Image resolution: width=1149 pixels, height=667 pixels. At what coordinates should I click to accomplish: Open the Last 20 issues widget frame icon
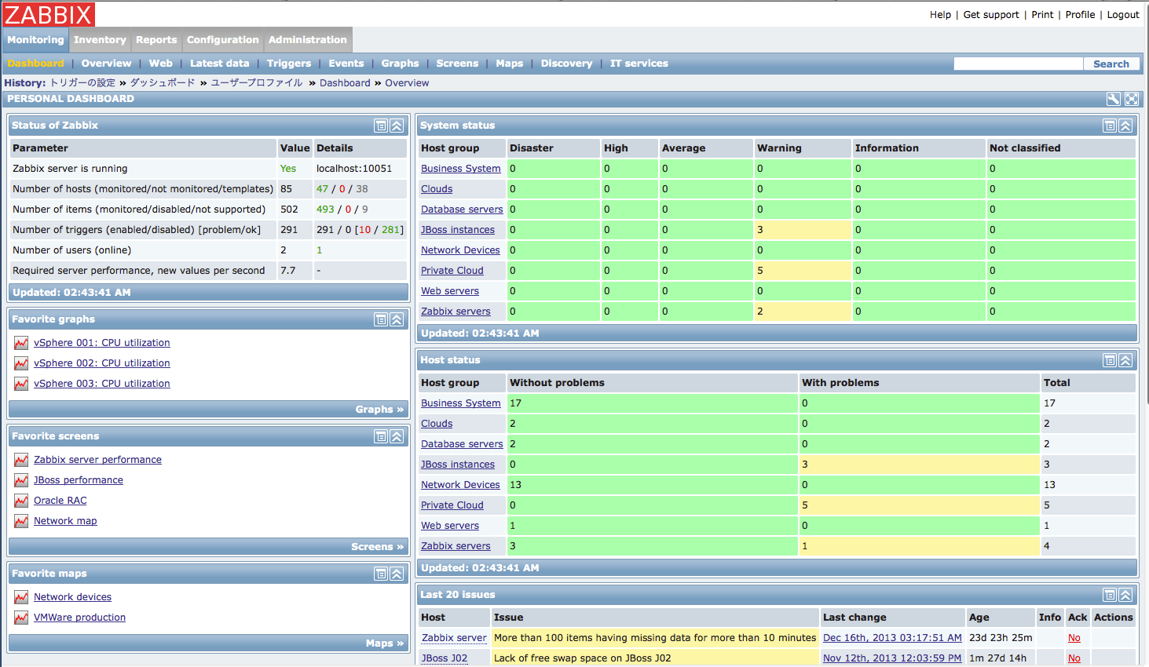click(x=1109, y=595)
